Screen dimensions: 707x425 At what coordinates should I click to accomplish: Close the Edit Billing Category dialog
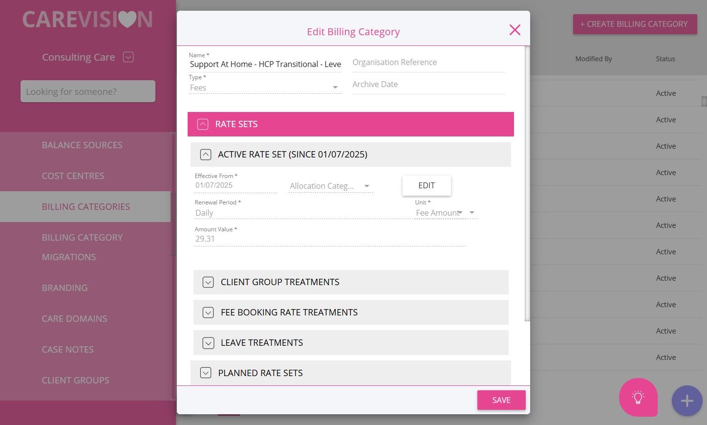pyautogui.click(x=514, y=30)
